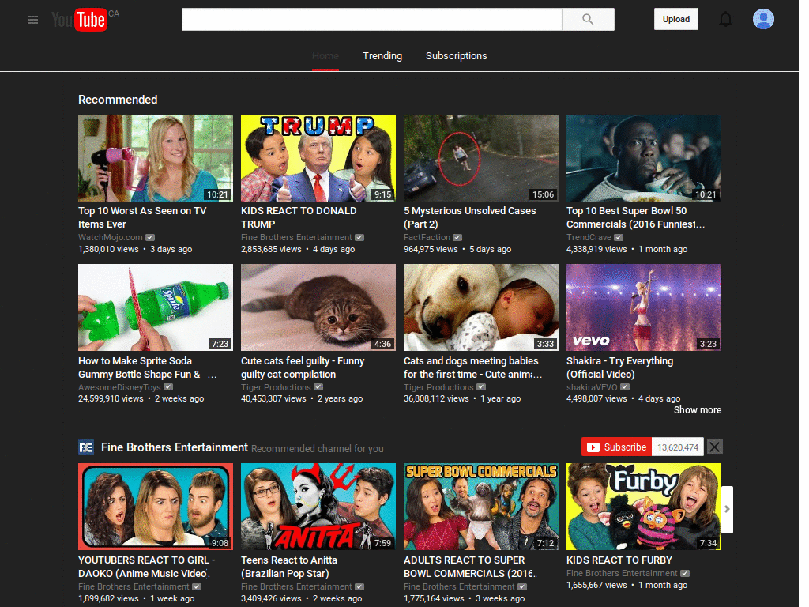This screenshot has width=809, height=607.
Task: Open the hamburger guide menu
Action: click(x=32, y=20)
